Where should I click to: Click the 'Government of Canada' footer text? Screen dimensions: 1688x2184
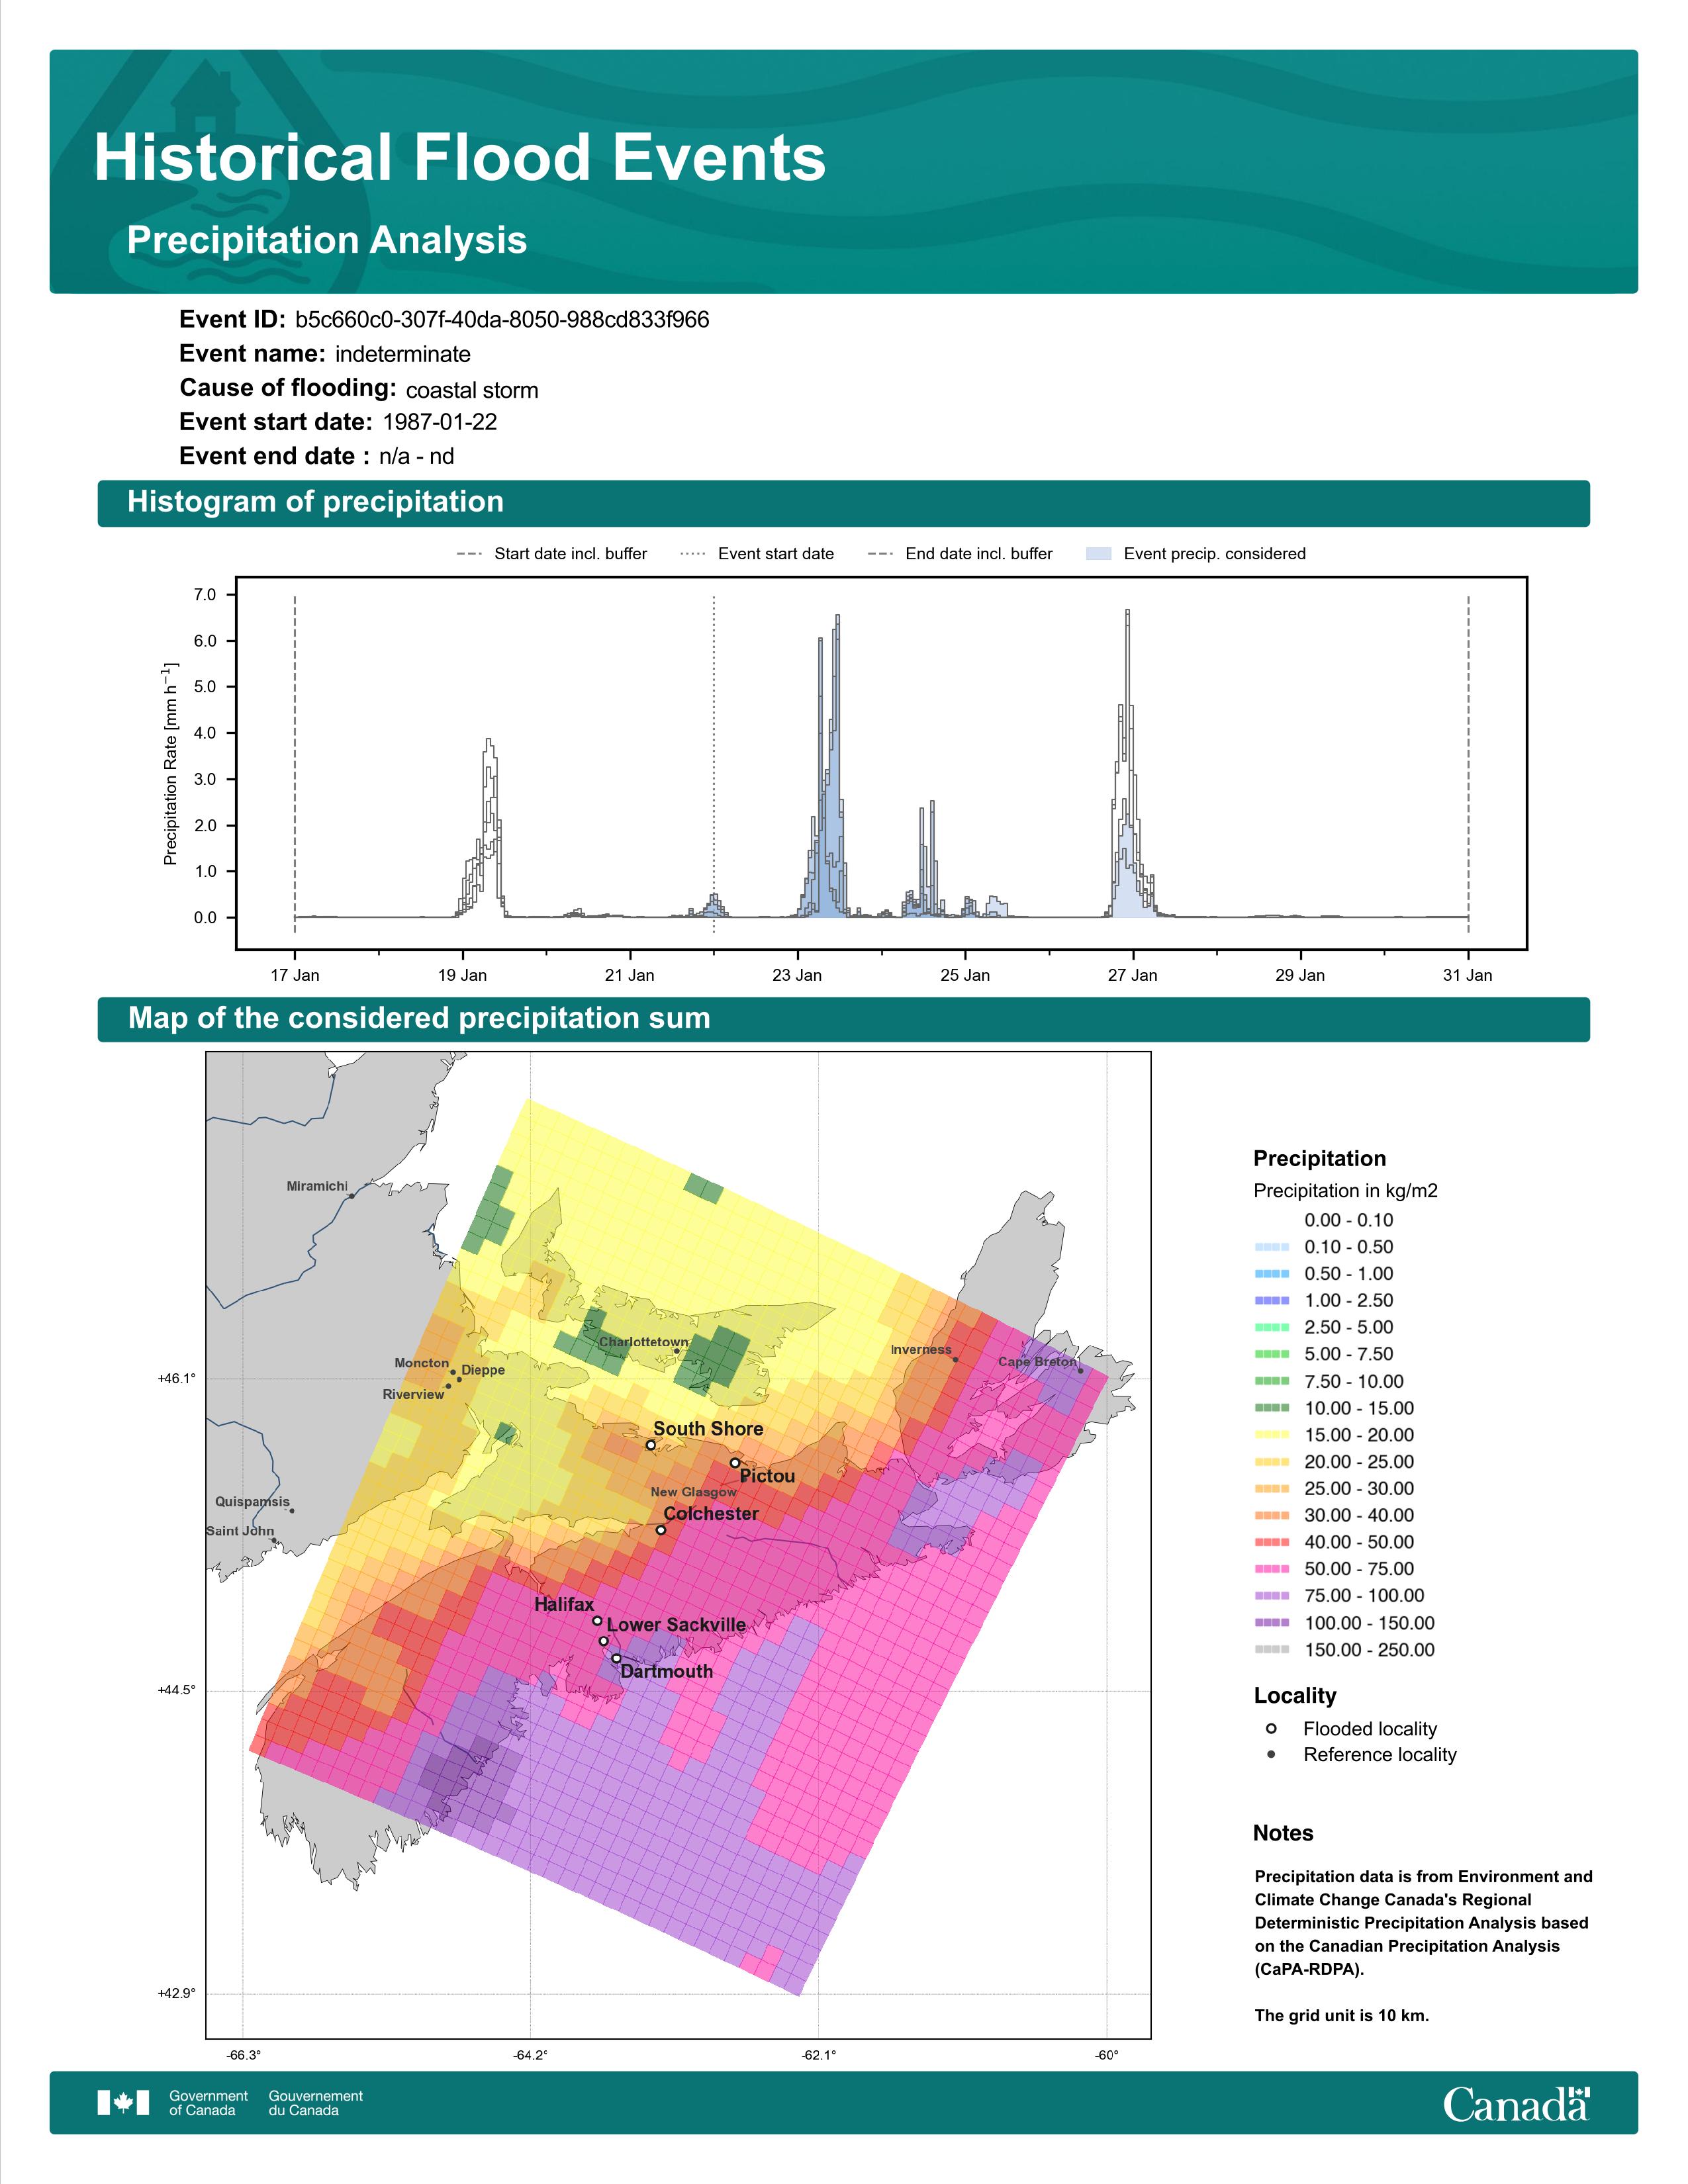coord(209,2103)
